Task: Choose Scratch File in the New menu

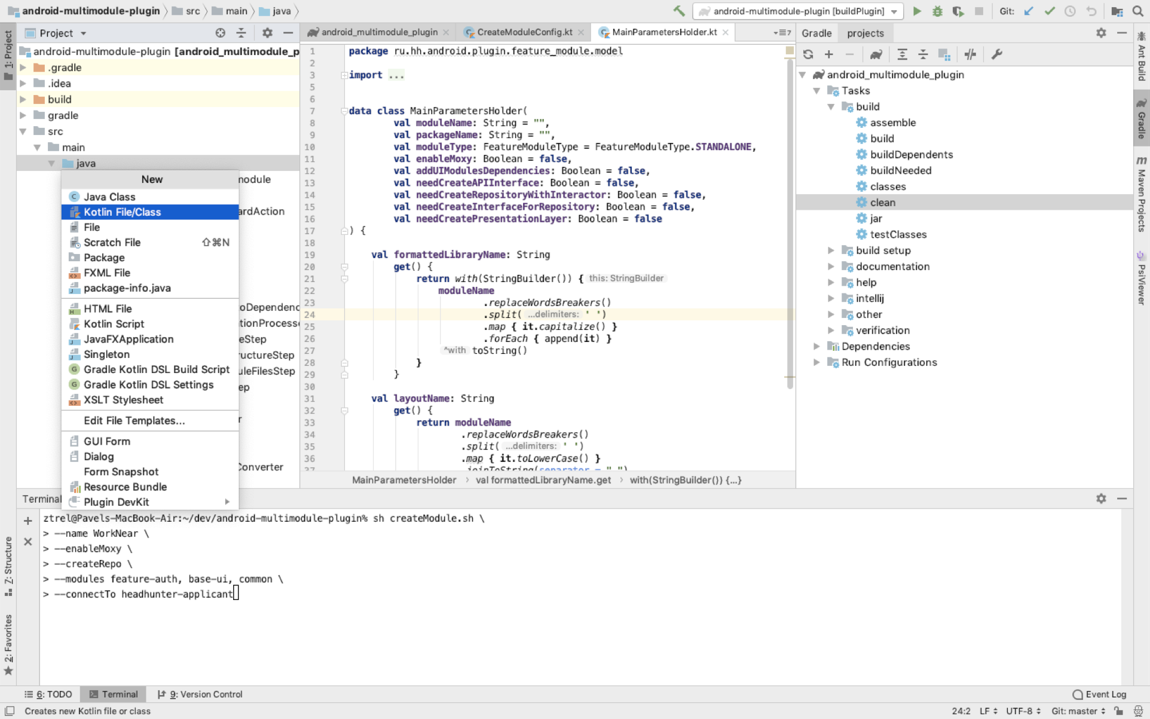Action: (150, 242)
